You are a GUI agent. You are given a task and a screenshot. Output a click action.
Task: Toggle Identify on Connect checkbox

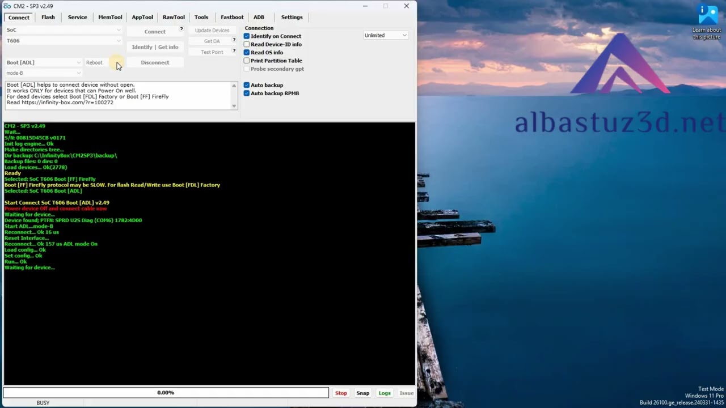pyautogui.click(x=247, y=36)
